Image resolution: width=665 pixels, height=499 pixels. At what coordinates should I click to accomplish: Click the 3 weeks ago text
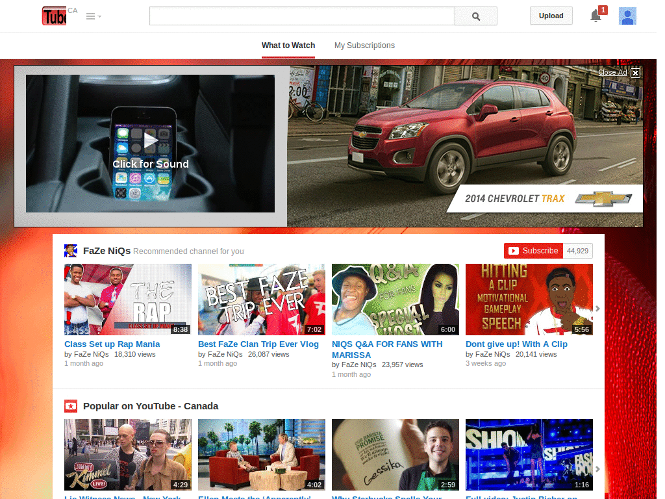point(486,364)
